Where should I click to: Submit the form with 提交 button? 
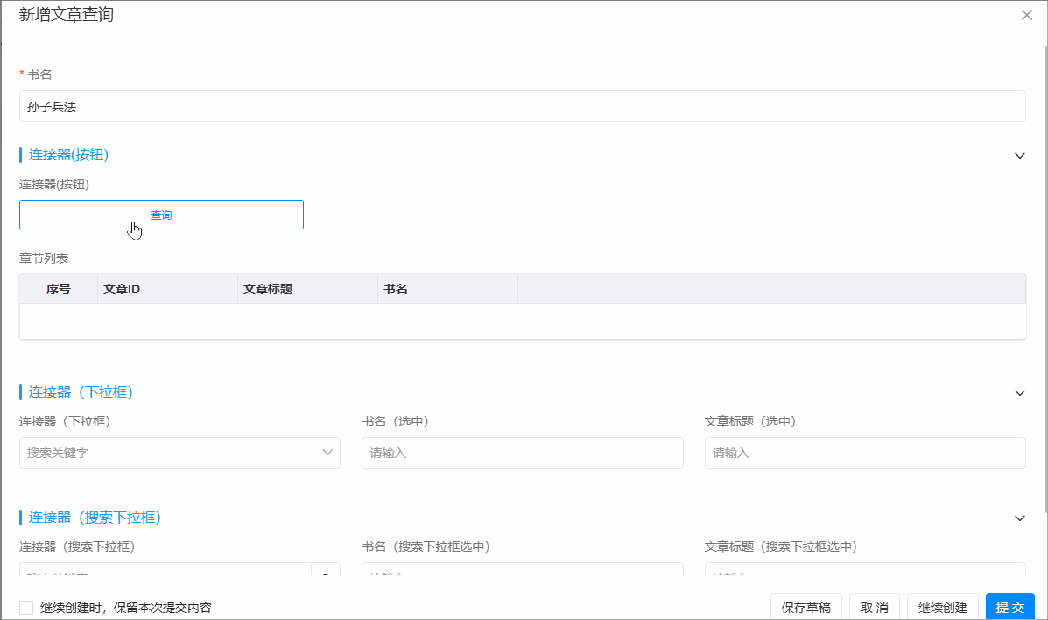coord(1009,608)
